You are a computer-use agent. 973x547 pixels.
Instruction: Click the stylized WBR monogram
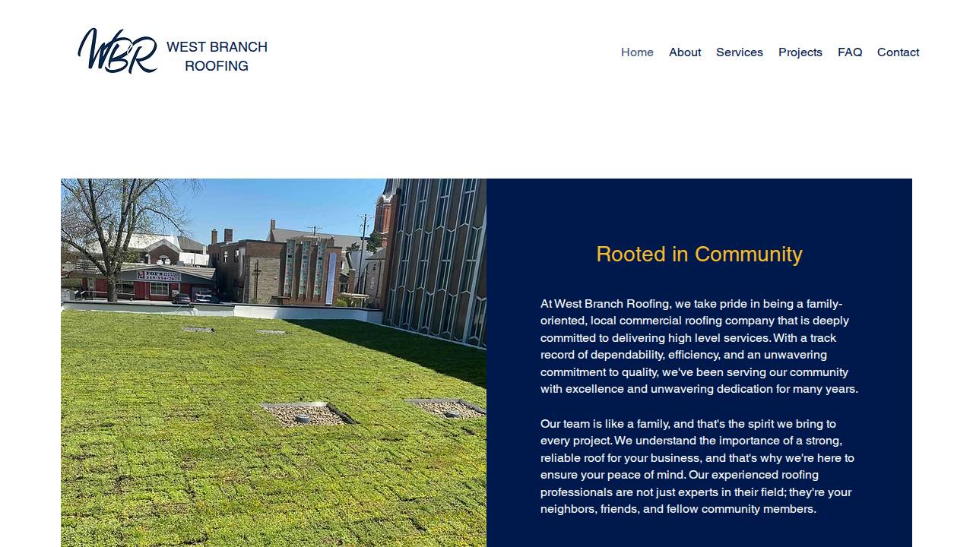[117, 50]
